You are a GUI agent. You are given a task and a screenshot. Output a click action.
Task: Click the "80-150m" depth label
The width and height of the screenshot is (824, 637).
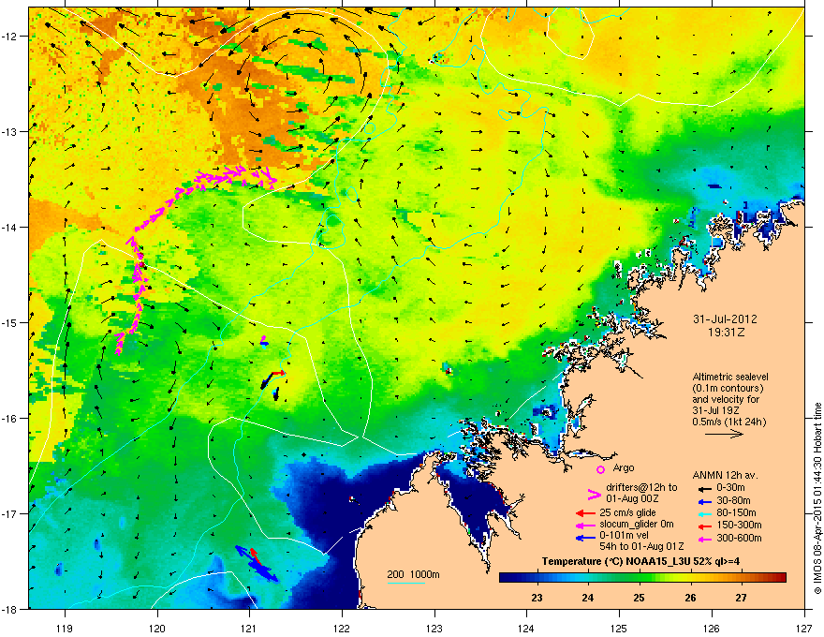(x=736, y=512)
